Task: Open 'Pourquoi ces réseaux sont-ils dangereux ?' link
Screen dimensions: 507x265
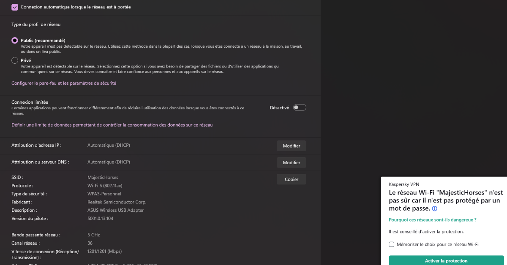Action: pyautogui.click(x=432, y=220)
